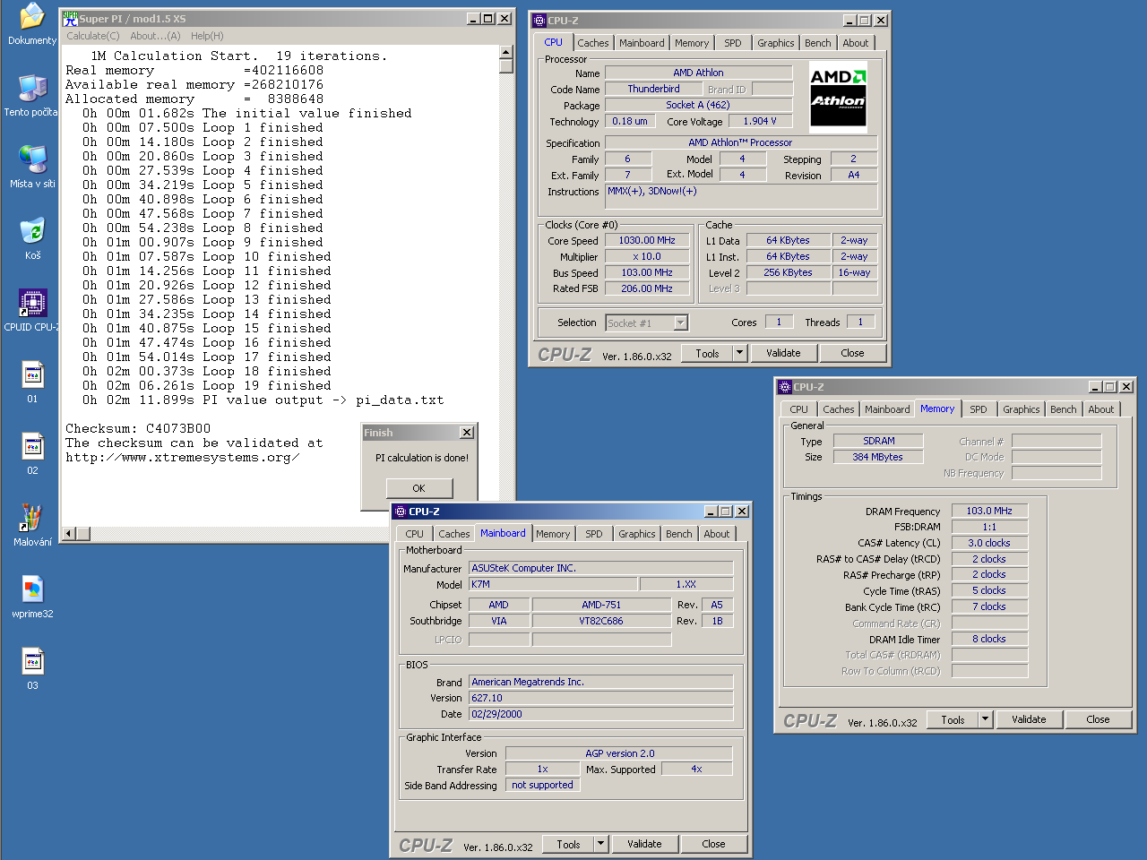The width and height of the screenshot is (1147, 860).
Task: Click the Core Speed 1030.00 MHz field
Action: [647, 240]
